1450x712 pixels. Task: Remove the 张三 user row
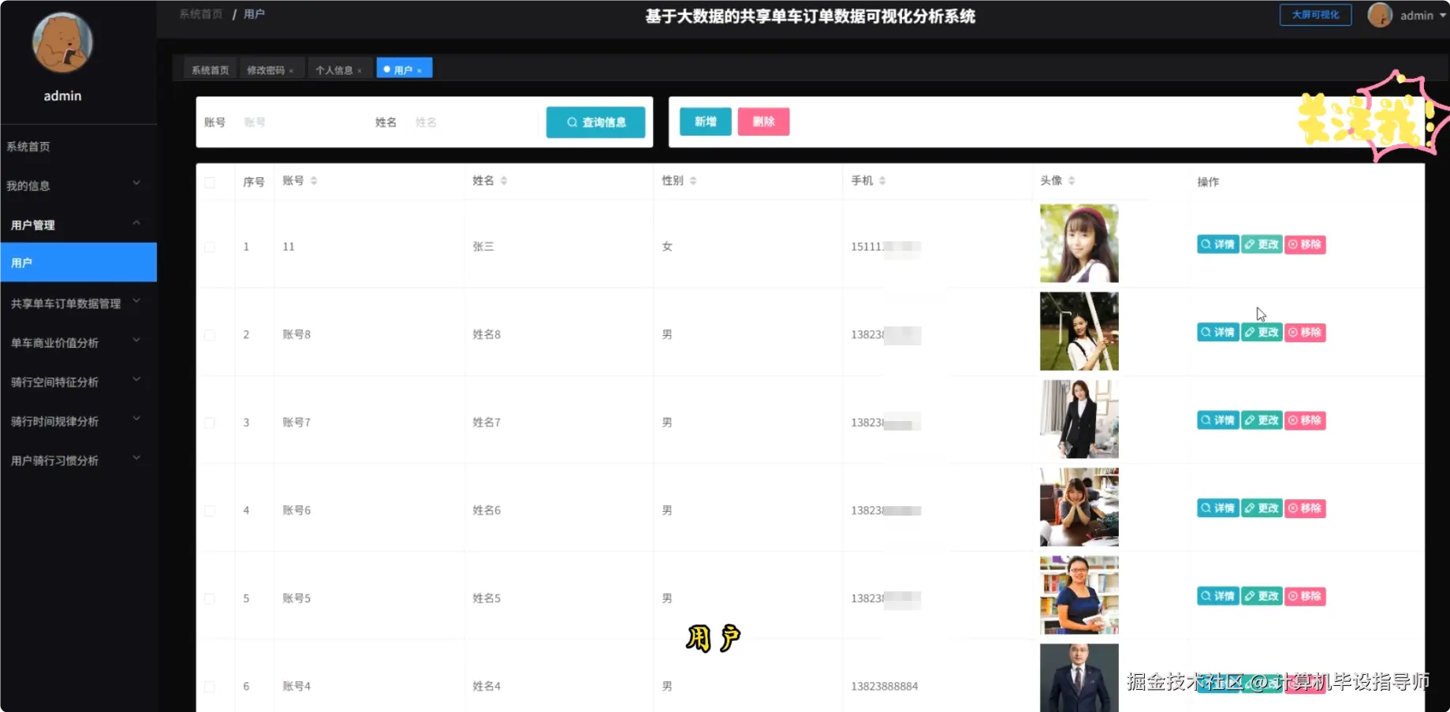point(1305,244)
